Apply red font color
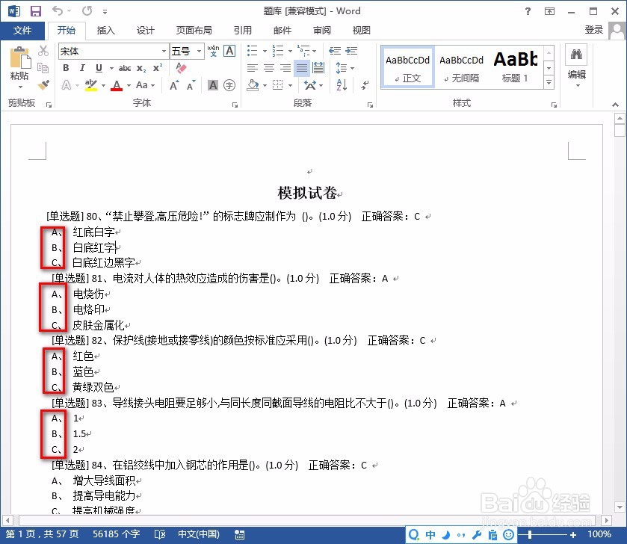The width and height of the screenshot is (627, 544). click(117, 85)
